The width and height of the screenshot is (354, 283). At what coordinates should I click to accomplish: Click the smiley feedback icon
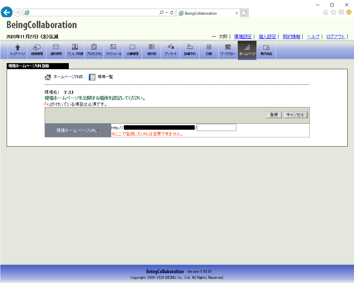349,12
